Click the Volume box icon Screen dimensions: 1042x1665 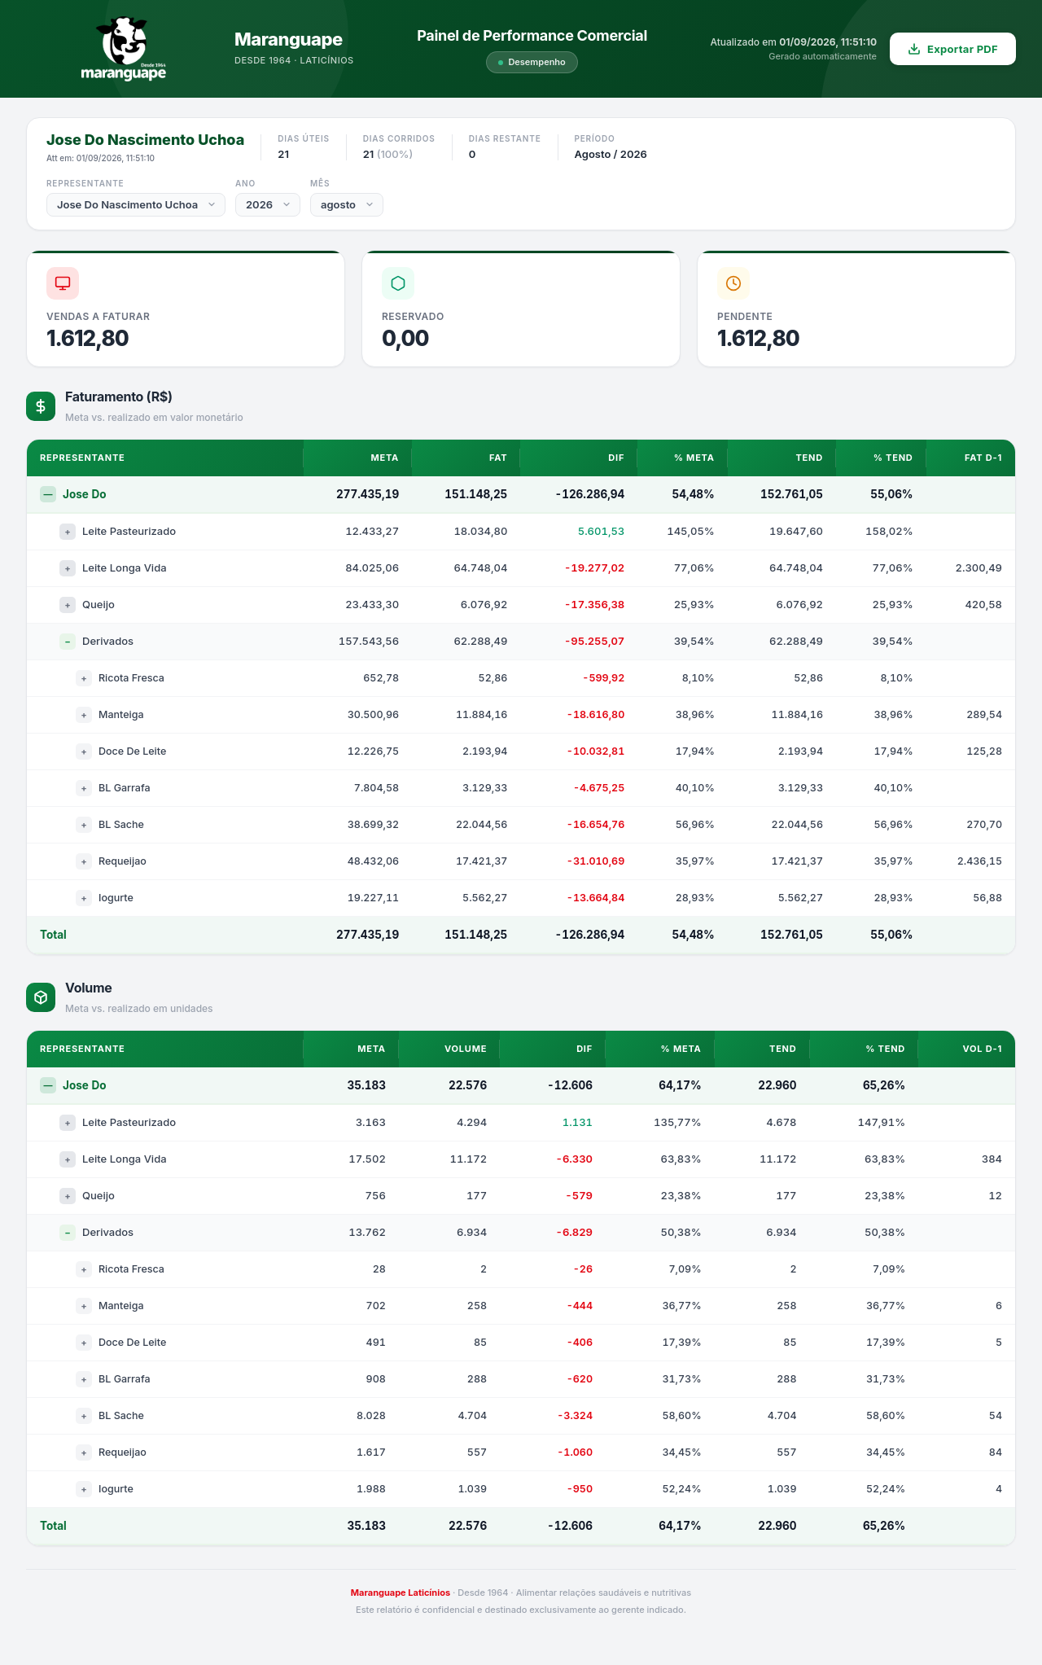pyautogui.click(x=41, y=997)
